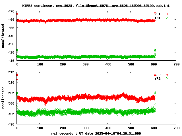Click the 700 x-axis label under top plot

(177, 64)
